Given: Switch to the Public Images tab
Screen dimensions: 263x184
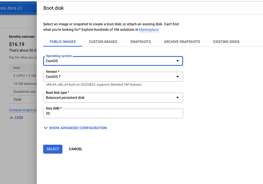Looking at the screenshot, I should [63, 42].
